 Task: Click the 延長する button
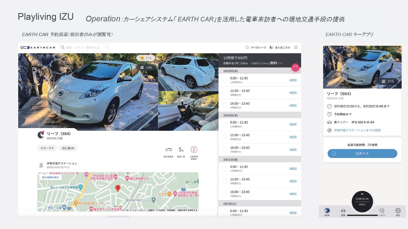tap(362, 154)
